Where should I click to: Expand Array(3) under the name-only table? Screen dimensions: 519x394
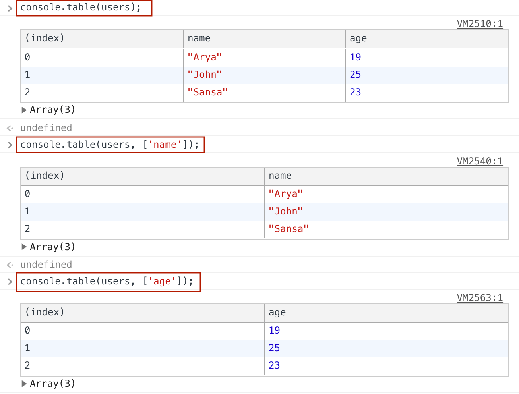(x=24, y=247)
